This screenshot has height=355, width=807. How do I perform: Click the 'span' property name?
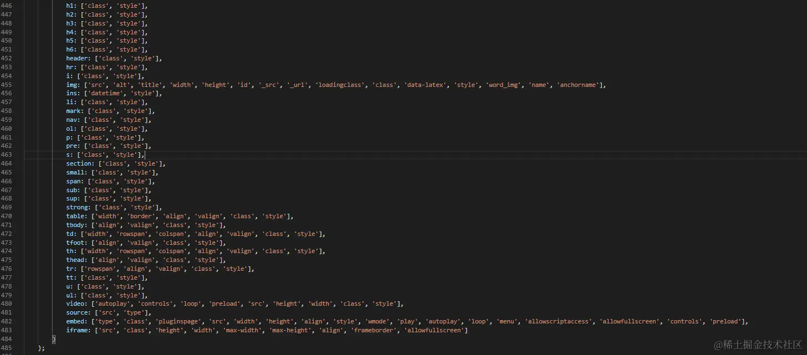(x=73, y=182)
